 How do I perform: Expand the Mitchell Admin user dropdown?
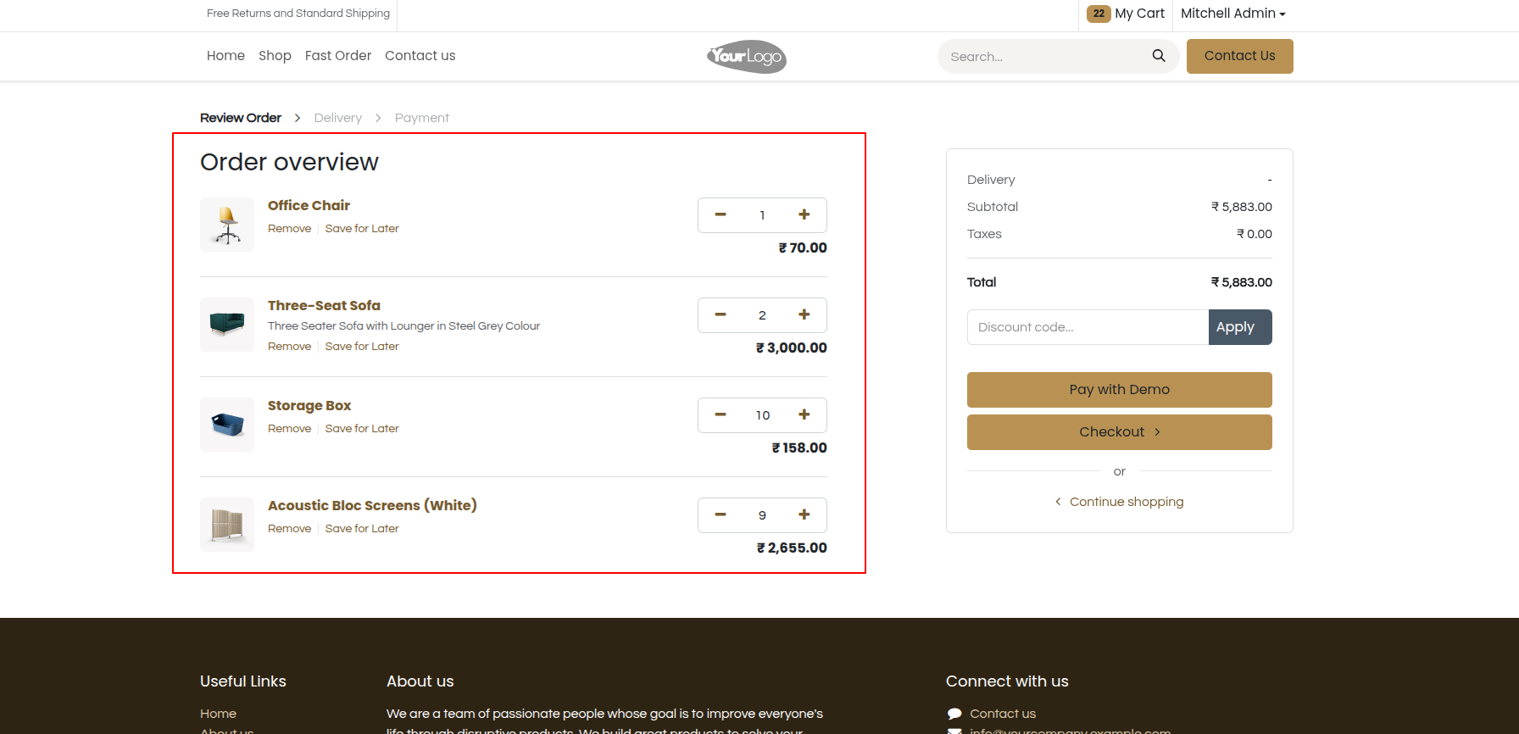pos(1232,14)
